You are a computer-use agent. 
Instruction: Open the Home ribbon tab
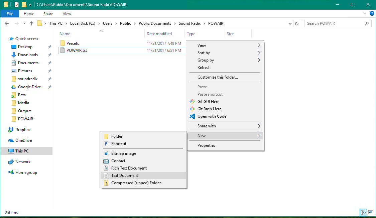pyautogui.click(x=29, y=14)
